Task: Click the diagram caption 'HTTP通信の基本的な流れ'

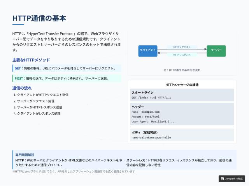Action: pos(182,70)
